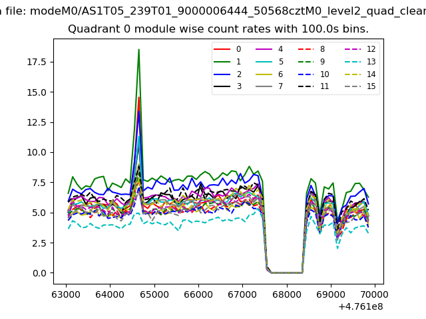
Task: Click the dashed cyan legend entry 13
Action: [x=351, y=62]
